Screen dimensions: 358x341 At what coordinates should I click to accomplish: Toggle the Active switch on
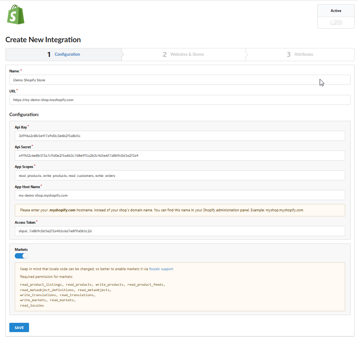(x=336, y=22)
